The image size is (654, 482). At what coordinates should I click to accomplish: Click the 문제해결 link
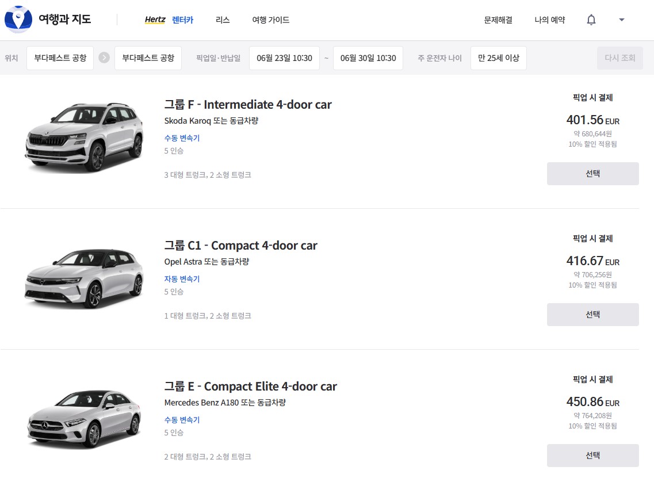click(498, 20)
